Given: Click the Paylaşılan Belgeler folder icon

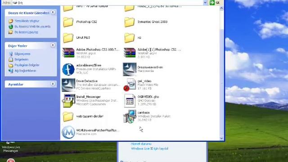Looking at the screenshot, I should pos(11,65).
